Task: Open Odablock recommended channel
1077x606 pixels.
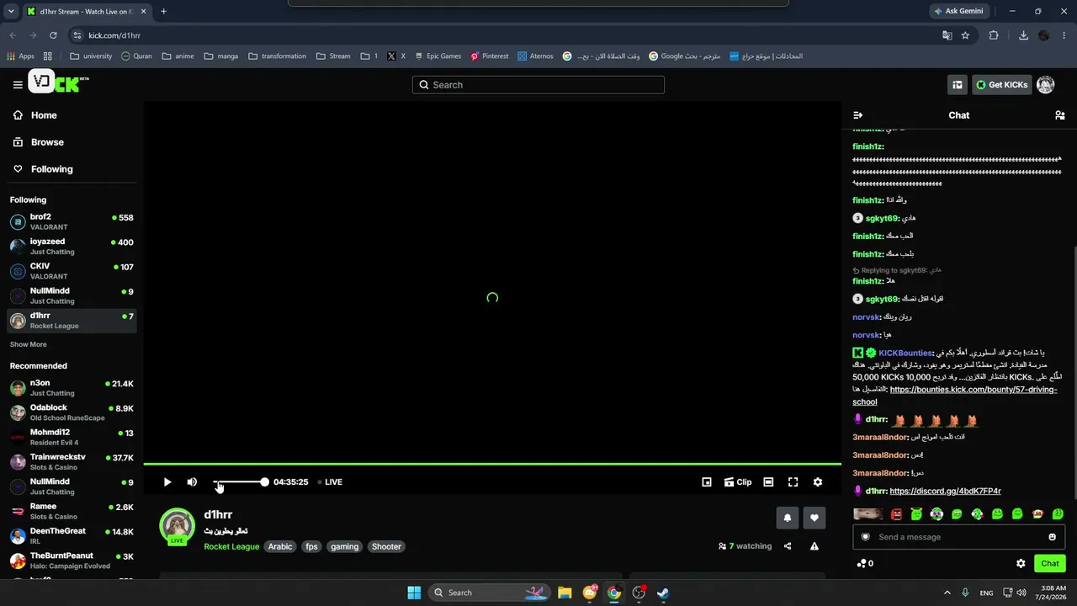Action: point(72,412)
